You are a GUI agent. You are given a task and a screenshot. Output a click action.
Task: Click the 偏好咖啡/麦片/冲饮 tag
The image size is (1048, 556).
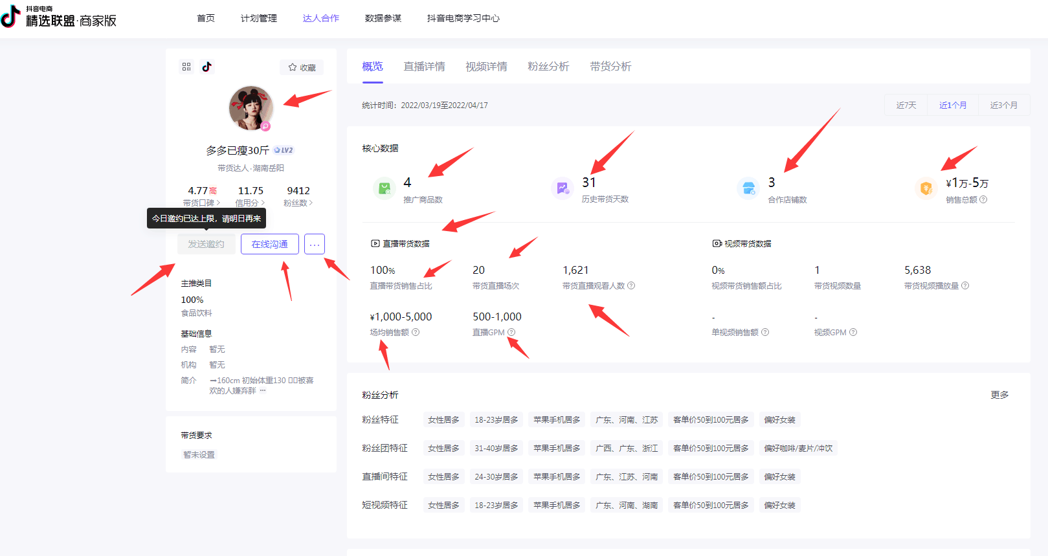(x=798, y=448)
